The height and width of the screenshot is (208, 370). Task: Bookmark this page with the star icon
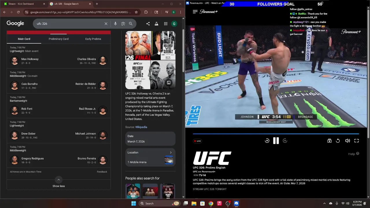pos(136,12)
